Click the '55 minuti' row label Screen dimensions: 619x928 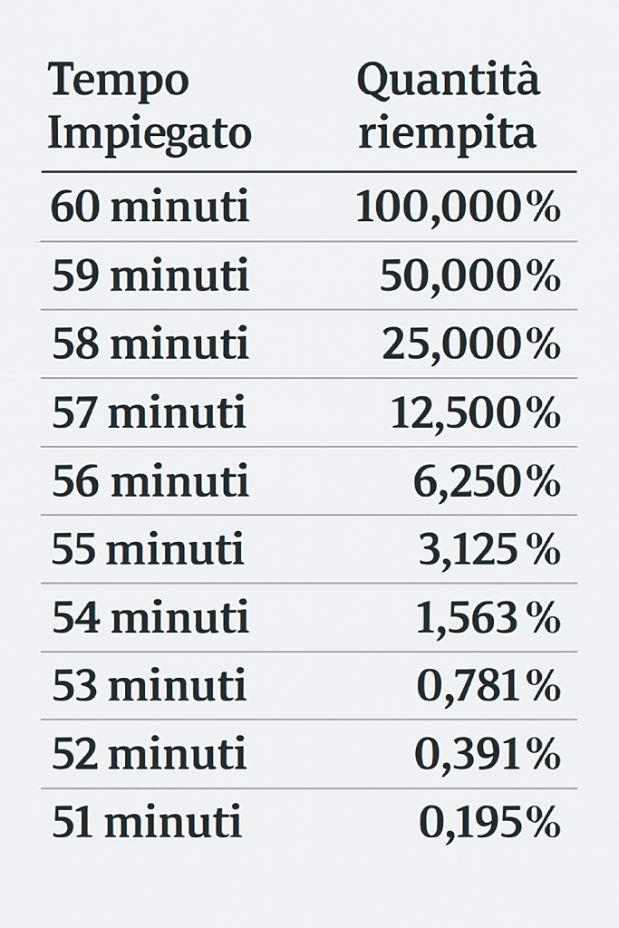148,549
